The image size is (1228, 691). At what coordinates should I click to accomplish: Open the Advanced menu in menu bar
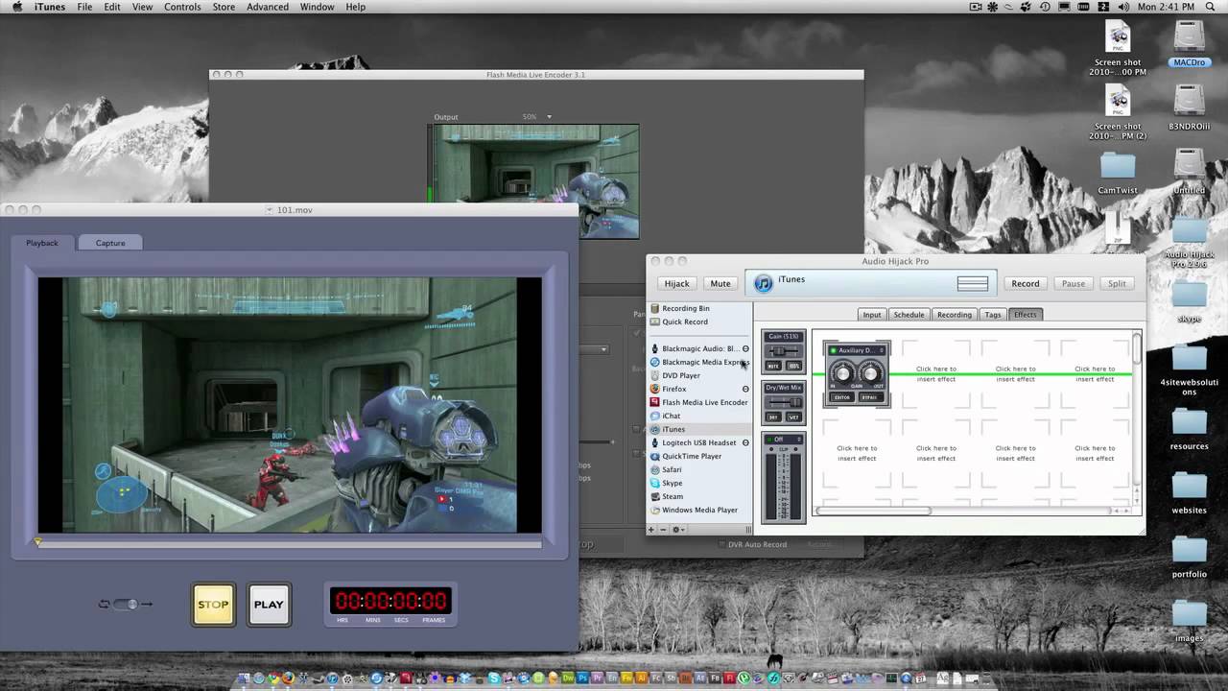(x=268, y=7)
